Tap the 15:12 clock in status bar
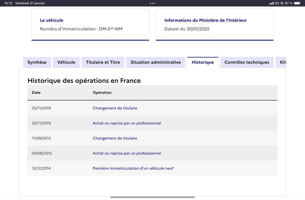 point(8,3)
